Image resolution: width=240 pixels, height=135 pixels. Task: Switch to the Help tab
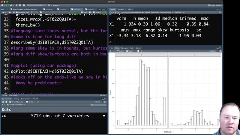[x=132, y=48]
